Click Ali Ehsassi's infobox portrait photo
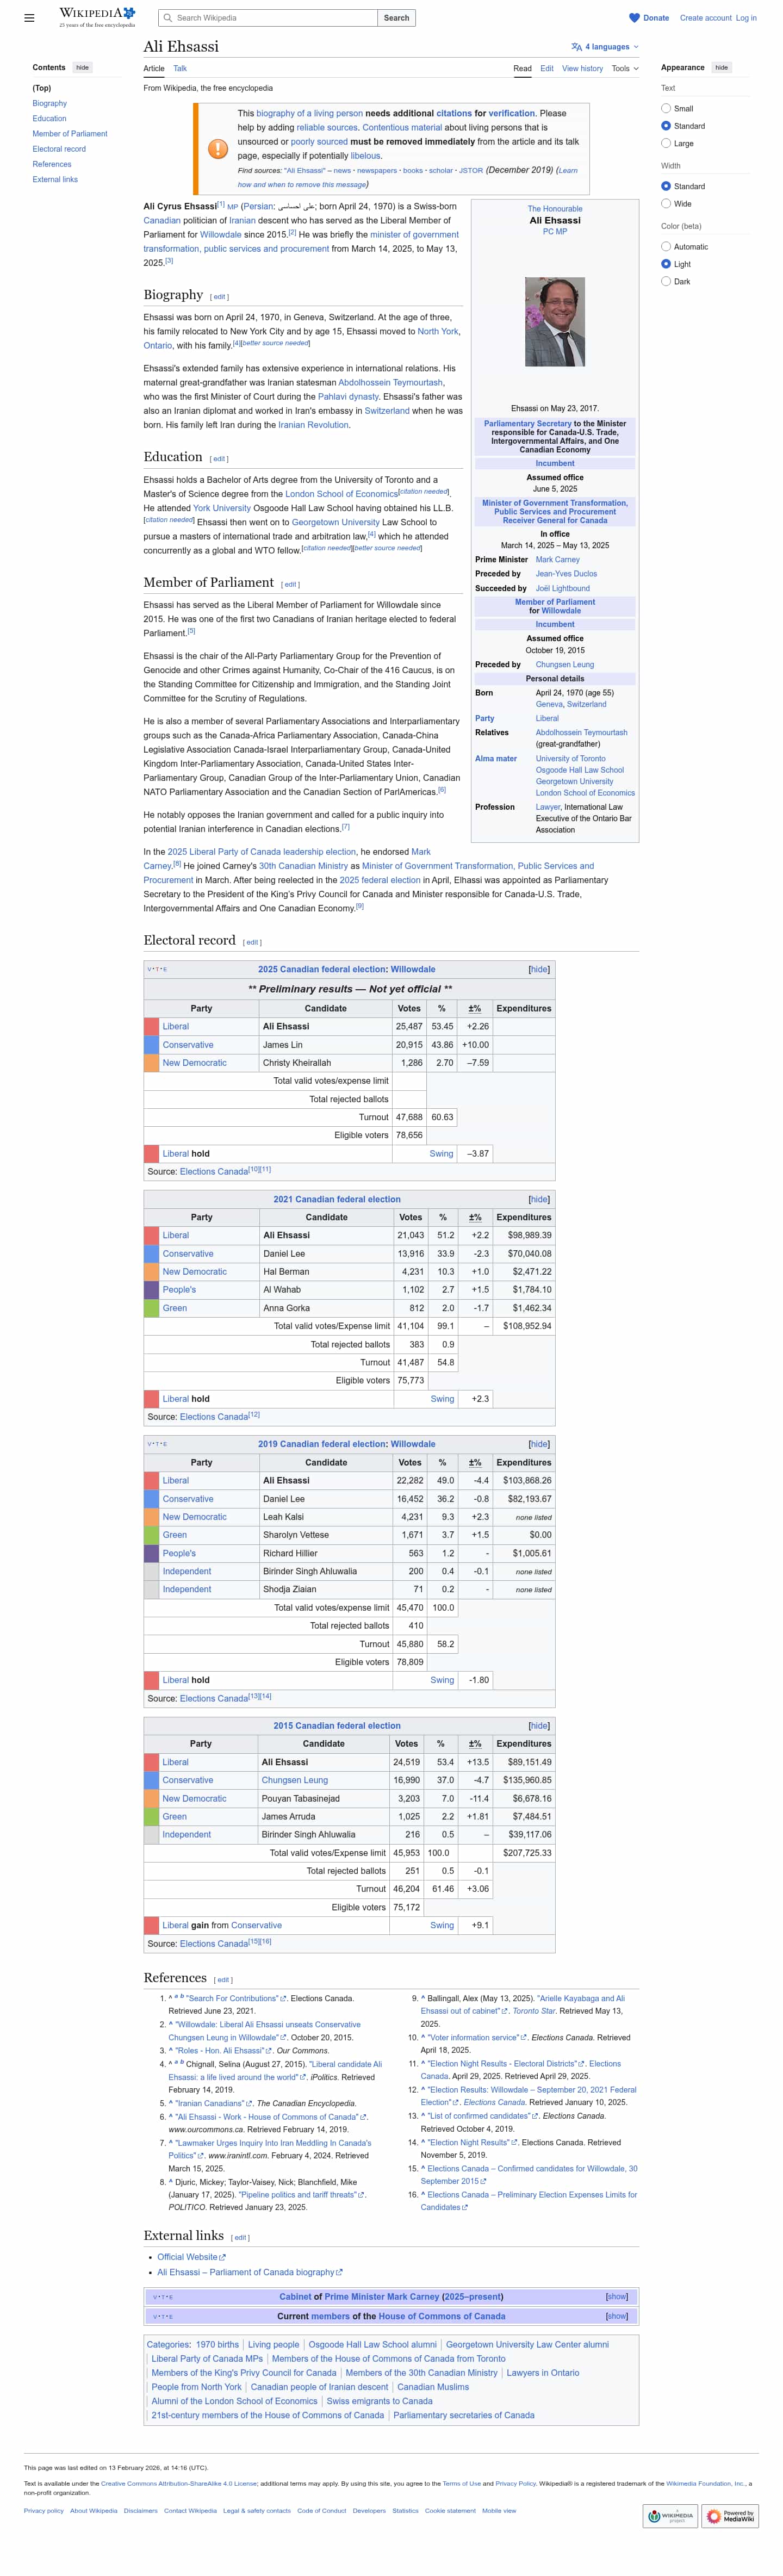783x2576 pixels. tap(554, 322)
